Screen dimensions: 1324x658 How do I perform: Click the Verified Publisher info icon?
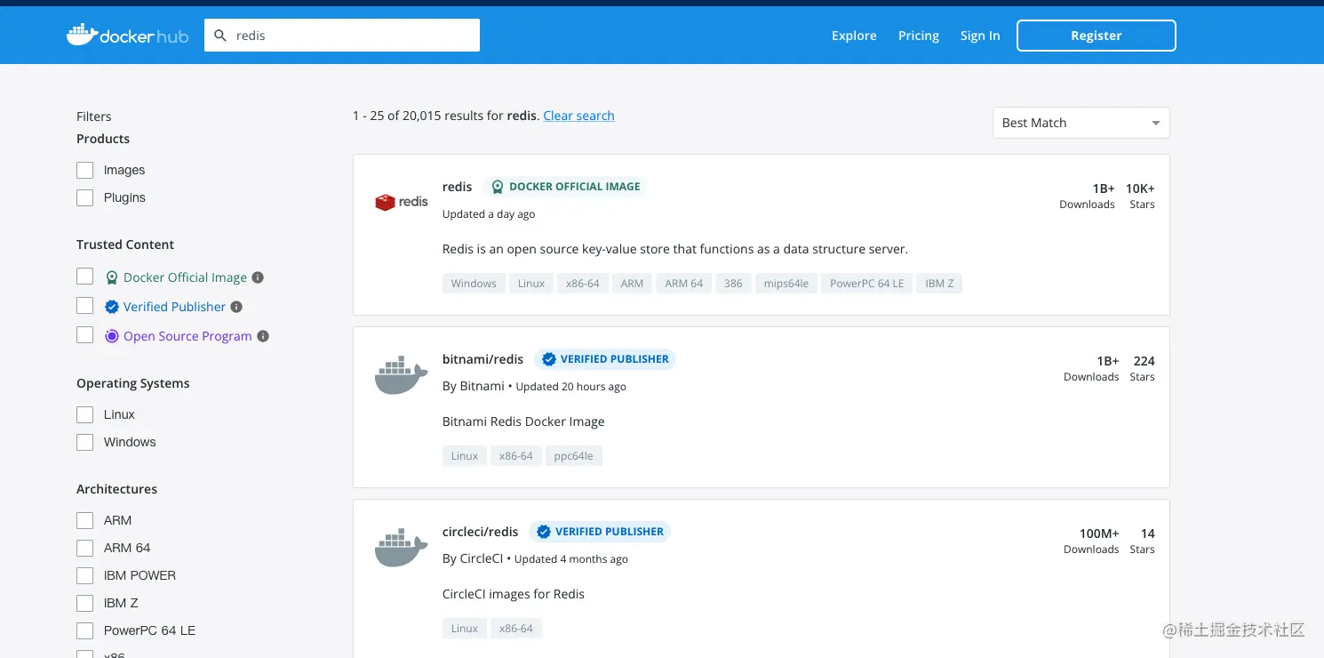click(x=236, y=307)
